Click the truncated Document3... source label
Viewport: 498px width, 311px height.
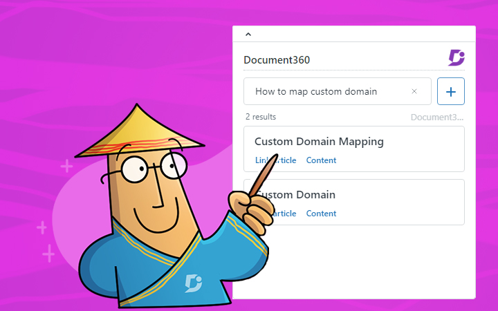[437, 117]
